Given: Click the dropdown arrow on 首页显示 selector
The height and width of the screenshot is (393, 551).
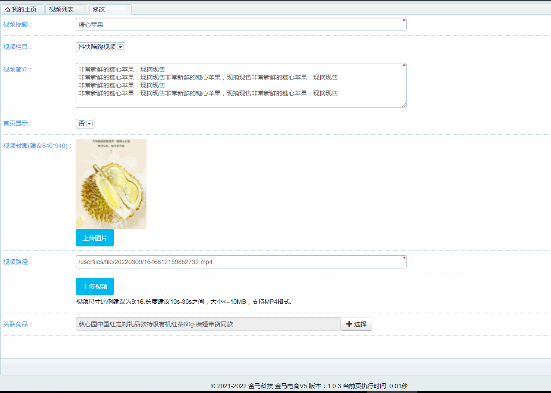Looking at the screenshot, I should pyautogui.click(x=89, y=124).
